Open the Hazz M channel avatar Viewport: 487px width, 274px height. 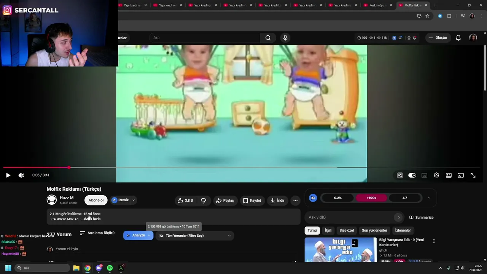[52, 200]
